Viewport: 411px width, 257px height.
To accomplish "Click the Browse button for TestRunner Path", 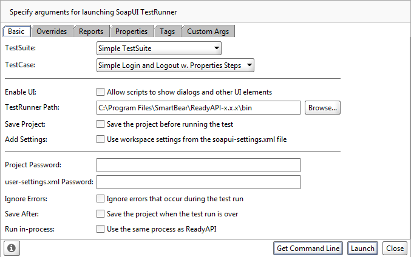I will (322, 107).
